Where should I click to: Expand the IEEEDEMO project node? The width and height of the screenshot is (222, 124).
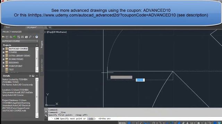3,63
